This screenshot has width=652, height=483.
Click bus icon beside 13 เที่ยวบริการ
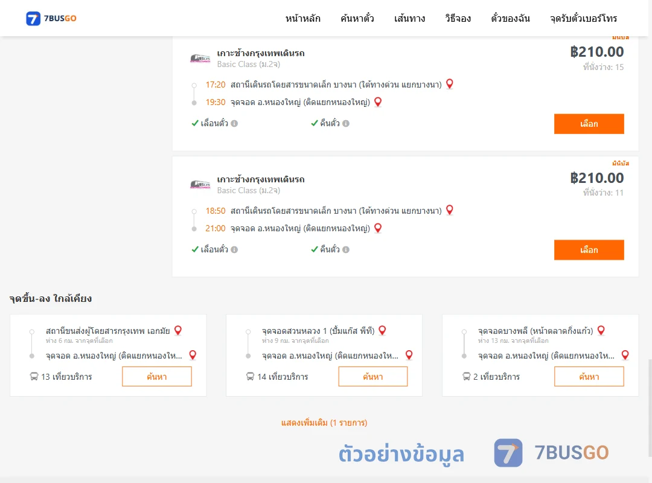(34, 377)
